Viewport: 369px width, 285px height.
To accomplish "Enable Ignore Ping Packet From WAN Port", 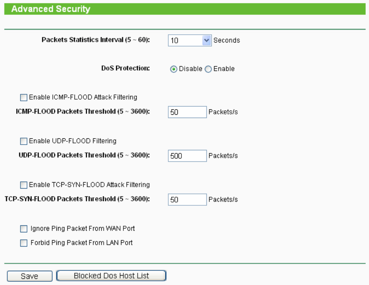I will click(24, 229).
